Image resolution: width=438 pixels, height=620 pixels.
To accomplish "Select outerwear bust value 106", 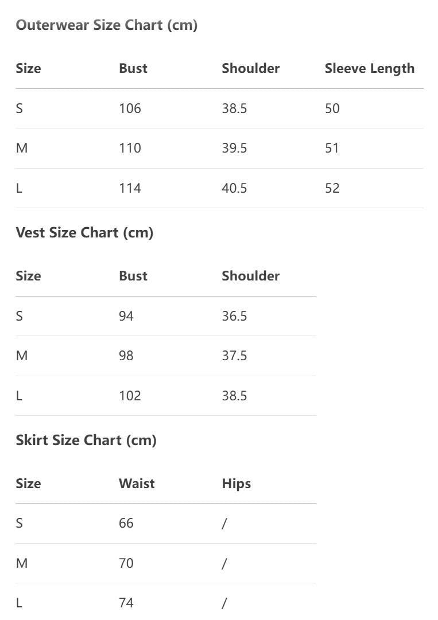I will pos(130,108).
